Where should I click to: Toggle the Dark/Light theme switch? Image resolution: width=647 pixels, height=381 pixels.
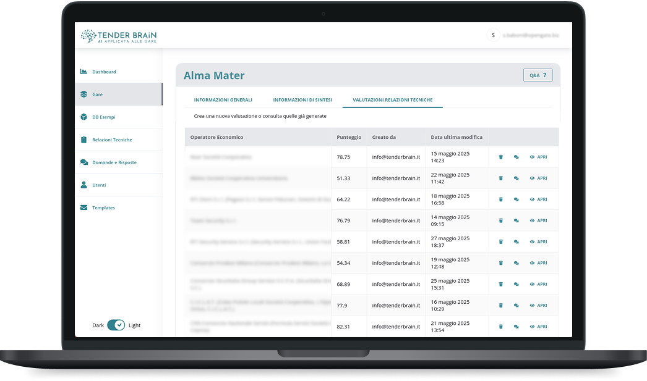(116, 325)
